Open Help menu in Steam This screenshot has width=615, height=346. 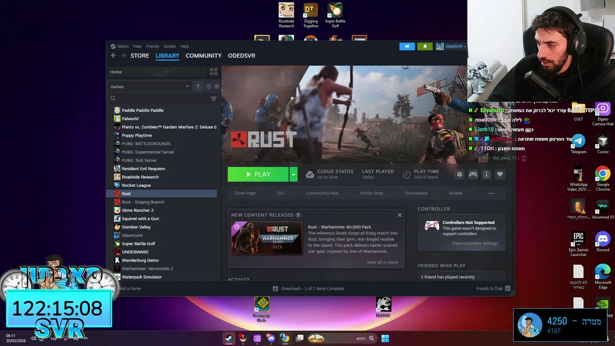[184, 46]
